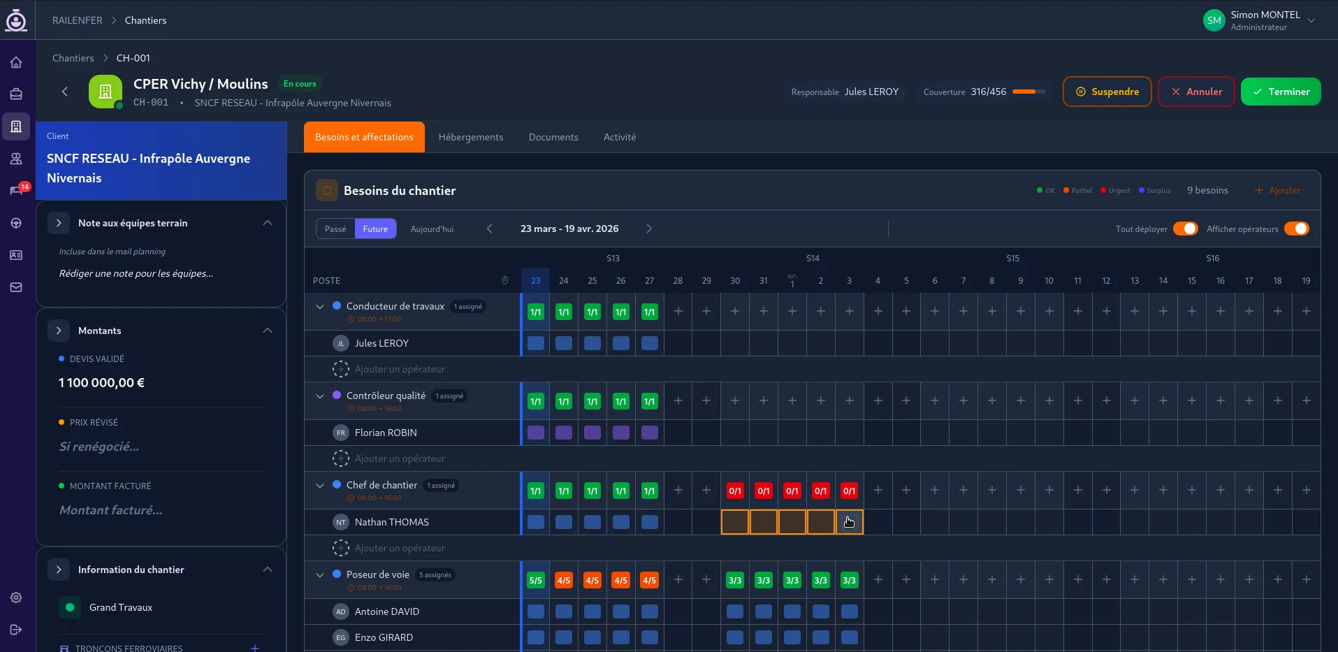The image size is (1338, 652).
Task: Disable the Afficher opérateurs toggle
Action: tap(1298, 229)
